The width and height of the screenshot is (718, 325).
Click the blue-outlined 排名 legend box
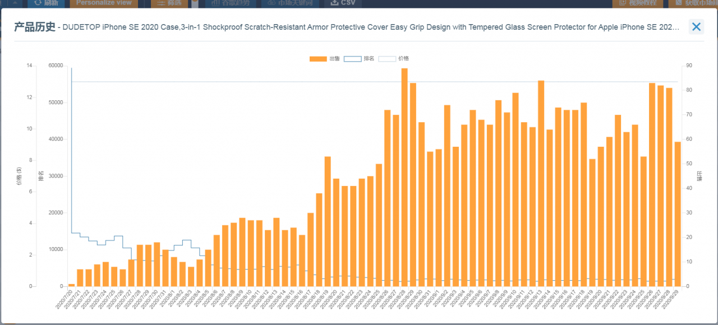point(352,58)
